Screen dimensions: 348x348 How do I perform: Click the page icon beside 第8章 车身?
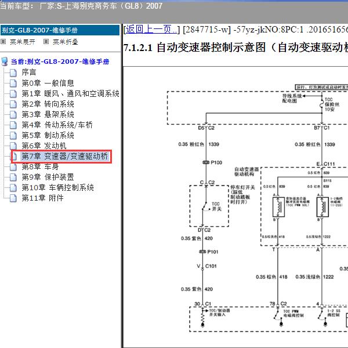click(x=13, y=166)
